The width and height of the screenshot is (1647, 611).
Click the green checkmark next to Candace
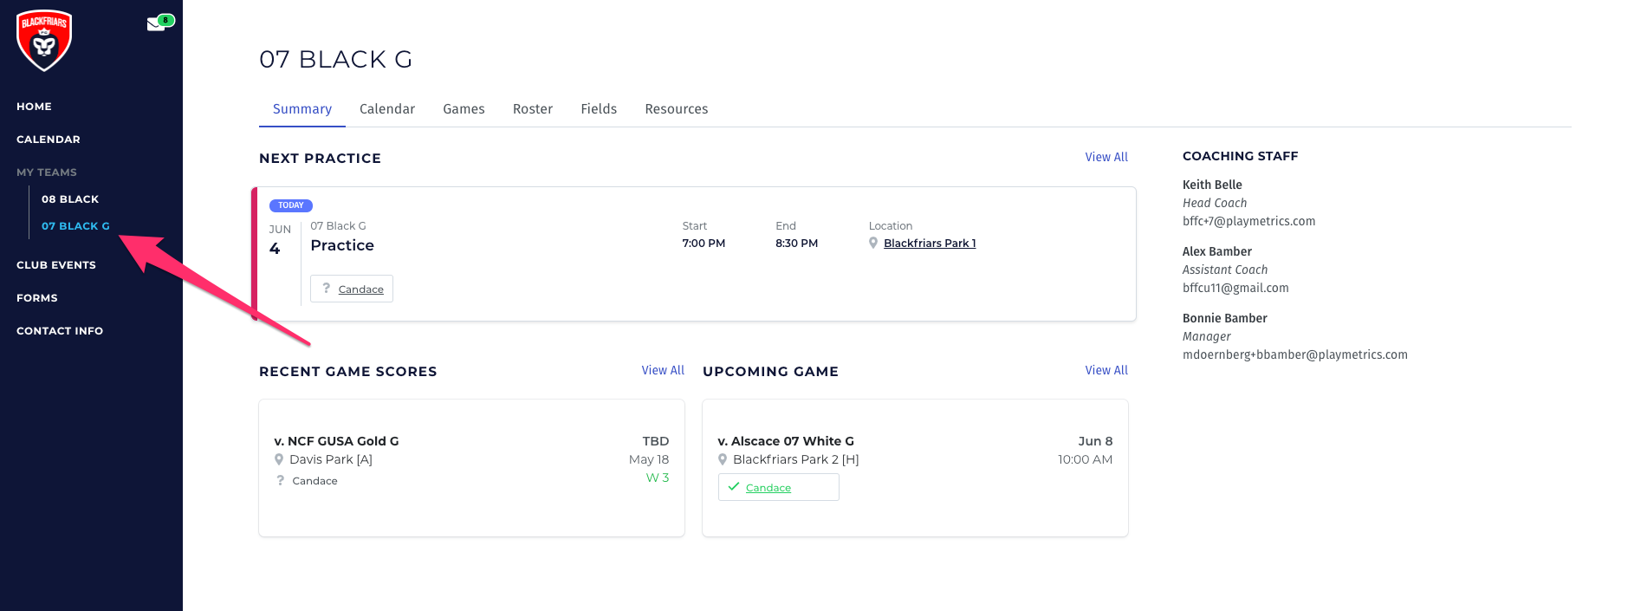point(734,487)
